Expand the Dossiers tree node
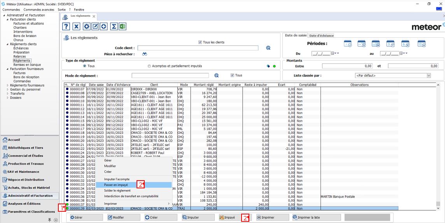Screen dimensions: 445x223 pos(8,97)
